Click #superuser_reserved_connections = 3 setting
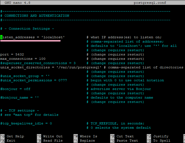Viewport: 185px width, 143px height. [x=38, y=63]
